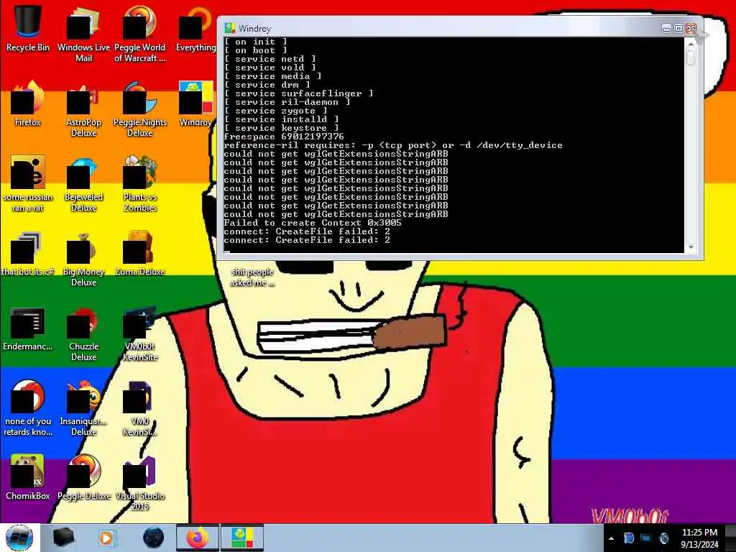Click the 'service netd' console line

(x=270, y=59)
